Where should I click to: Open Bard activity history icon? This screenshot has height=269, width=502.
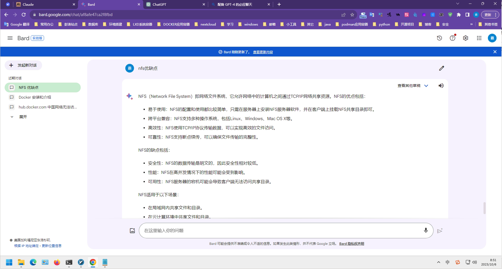click(439, 38)
